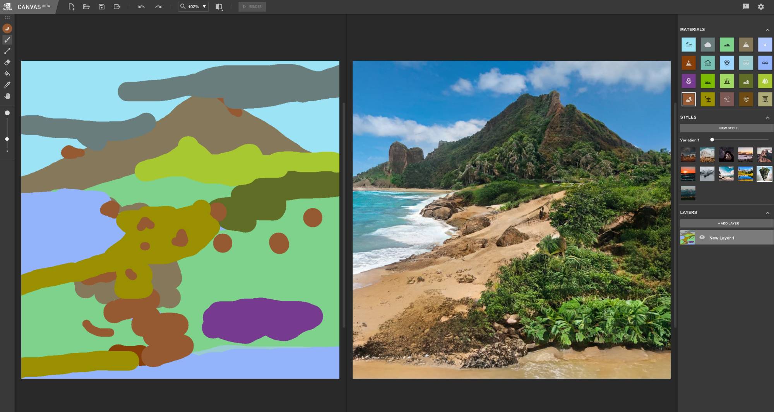Adjust the Variation 1 slider
774x412 pixels.
pos(712,140)
